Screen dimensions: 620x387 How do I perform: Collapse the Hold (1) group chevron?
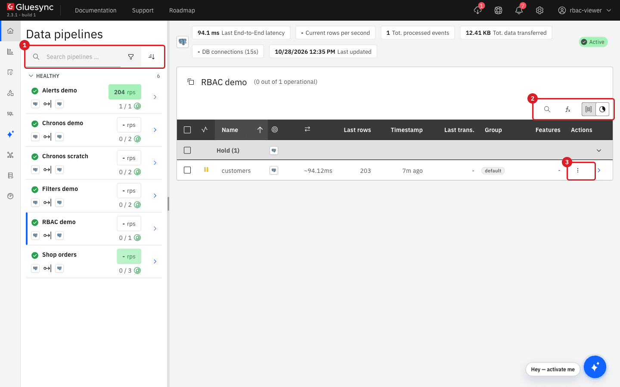599,150
